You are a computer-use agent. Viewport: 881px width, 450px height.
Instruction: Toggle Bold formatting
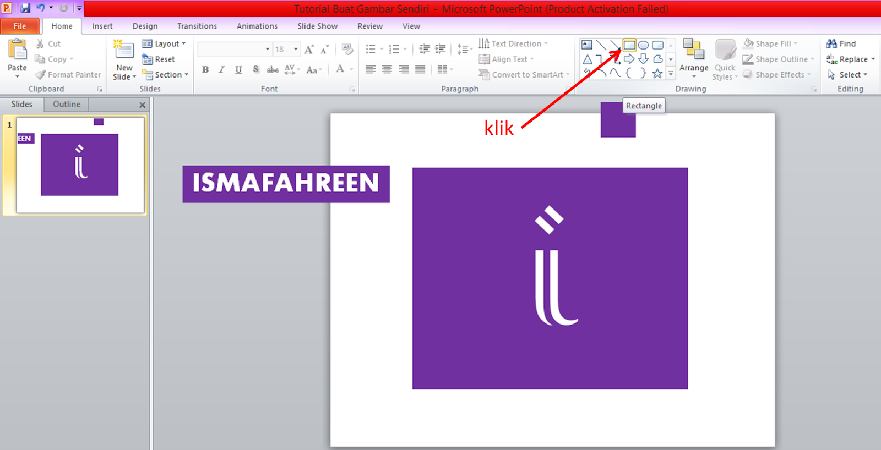[205, 69]
